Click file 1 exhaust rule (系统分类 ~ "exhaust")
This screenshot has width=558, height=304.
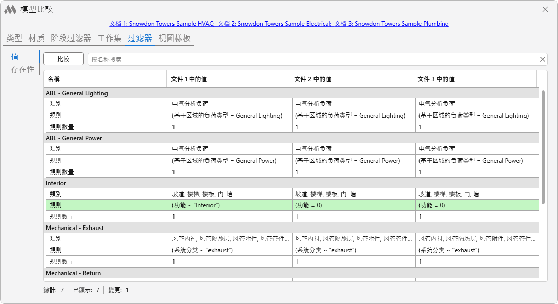[202, 250]
